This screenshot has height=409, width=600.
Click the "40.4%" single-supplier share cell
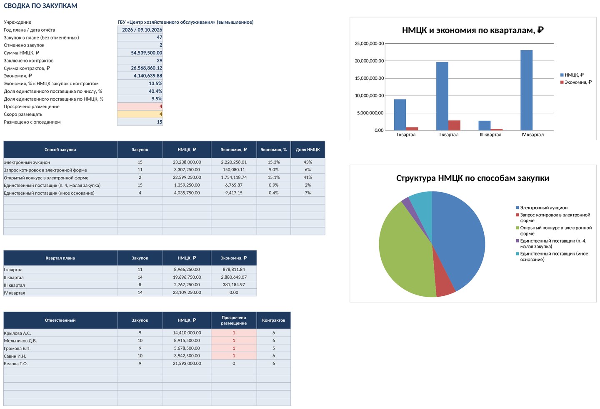[140, 91]
